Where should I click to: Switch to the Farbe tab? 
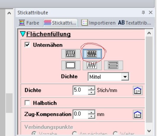tap(29, 23)
